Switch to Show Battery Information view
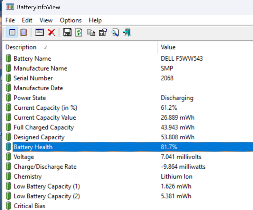Screen dimensions: 253x210 click(x=12, y=32)
